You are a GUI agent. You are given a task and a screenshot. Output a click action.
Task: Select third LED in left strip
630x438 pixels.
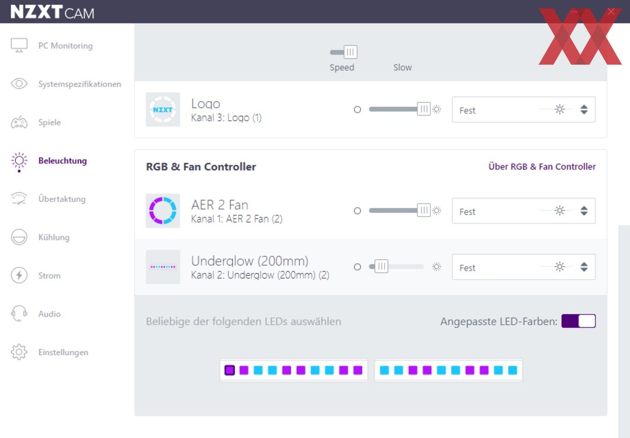[x=258, y=370]
